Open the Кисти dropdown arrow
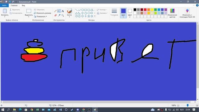Image resolution: width=199 pixels, height=112 pixels. (x=69, y=17)
